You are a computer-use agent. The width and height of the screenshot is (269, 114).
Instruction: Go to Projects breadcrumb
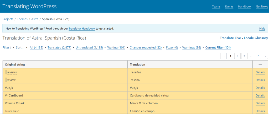(x=8, y=19)
